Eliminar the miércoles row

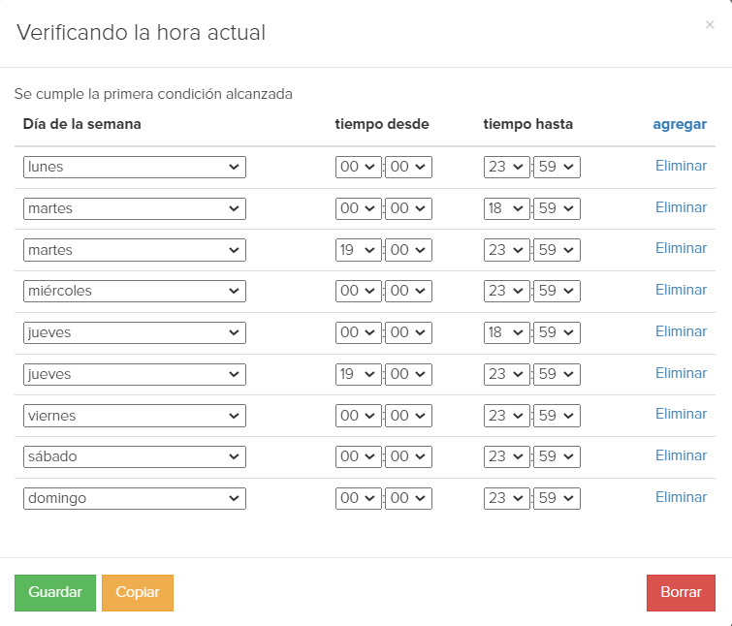[x=681, y=290]
